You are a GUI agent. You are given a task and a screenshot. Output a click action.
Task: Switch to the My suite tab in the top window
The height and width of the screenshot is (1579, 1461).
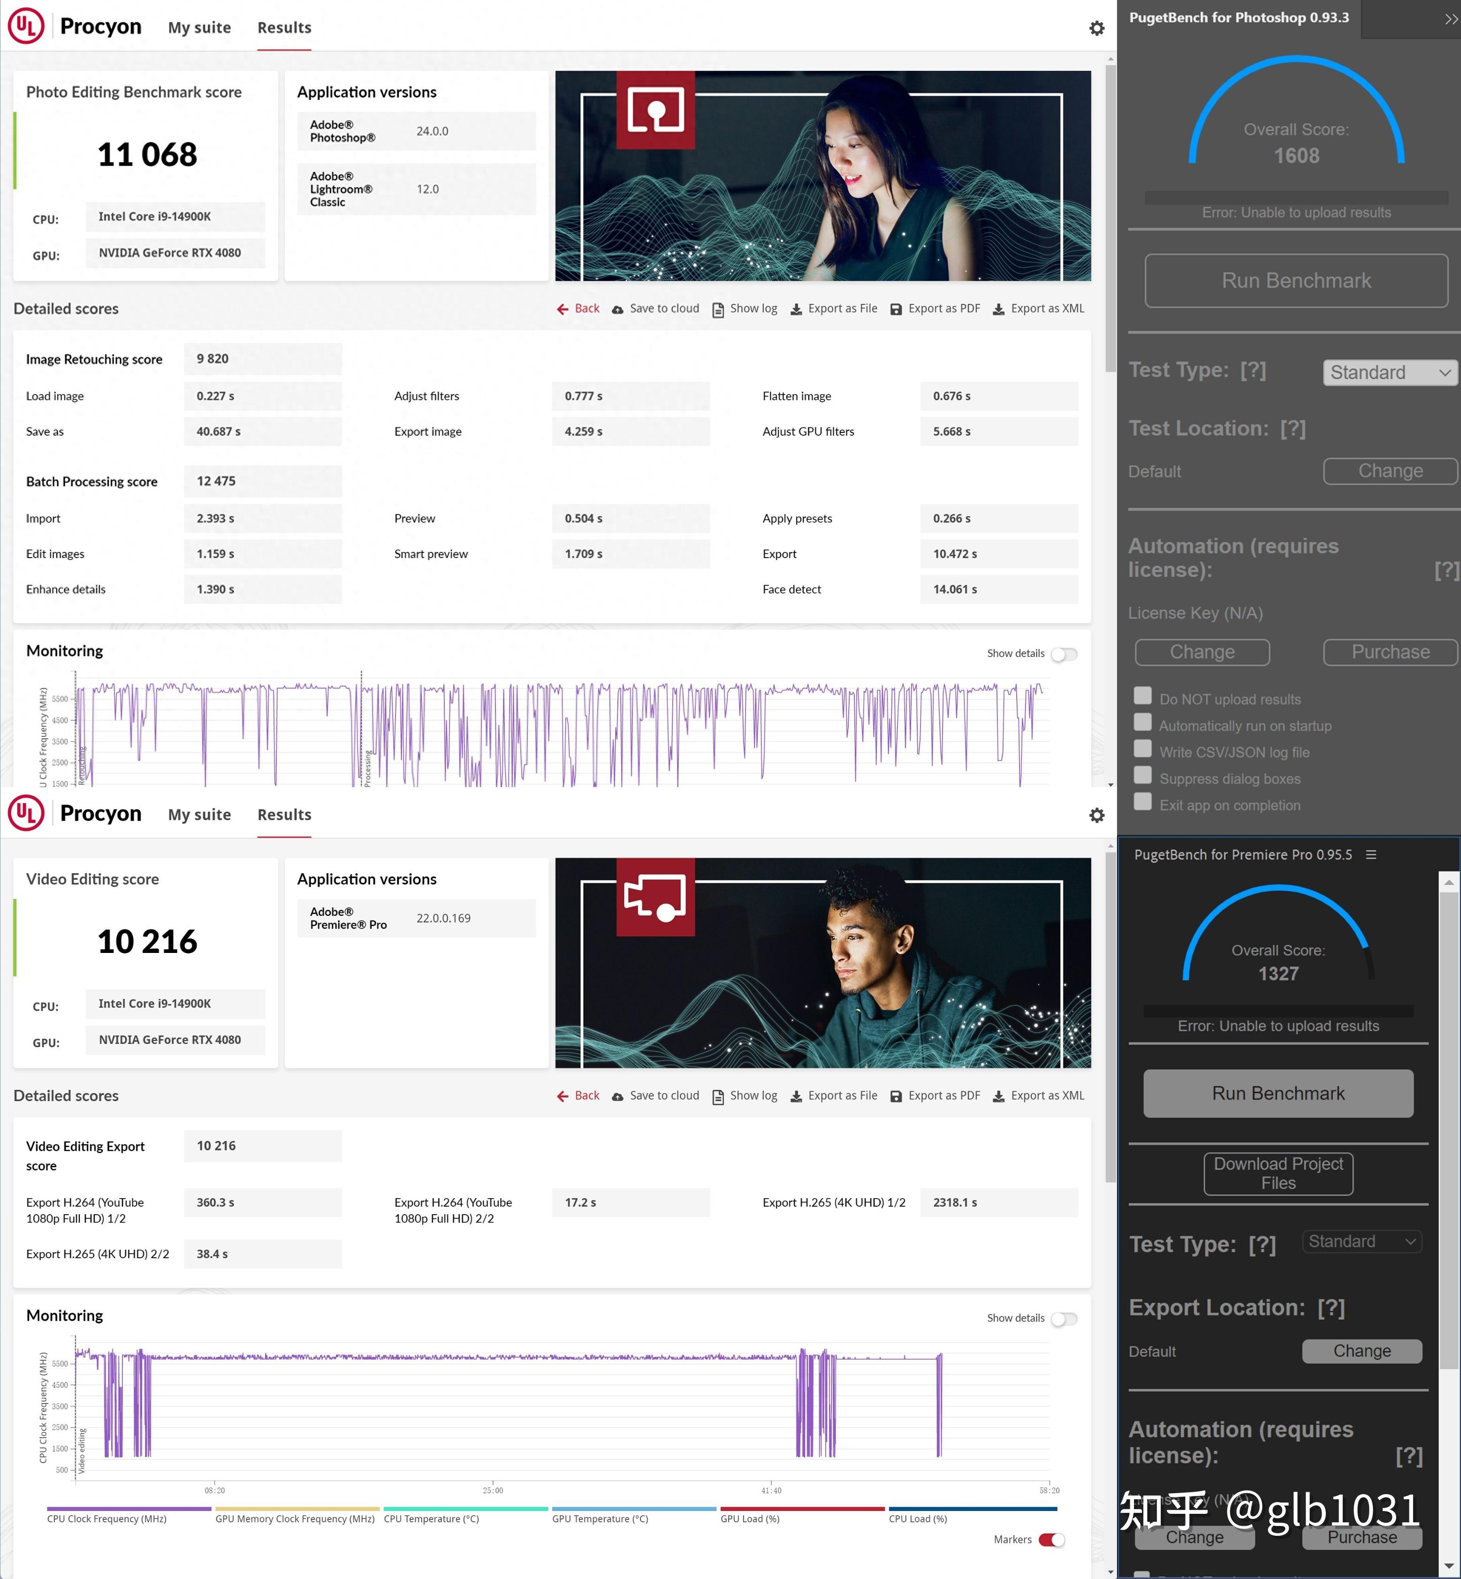(x=199, y=28)
